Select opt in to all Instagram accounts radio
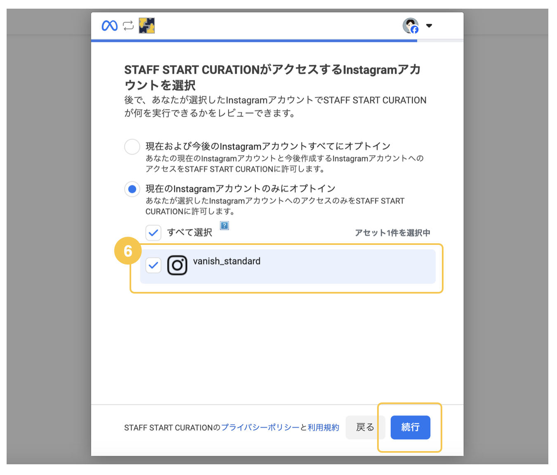The width and height of the screenshot is (557, 475). 132,147
